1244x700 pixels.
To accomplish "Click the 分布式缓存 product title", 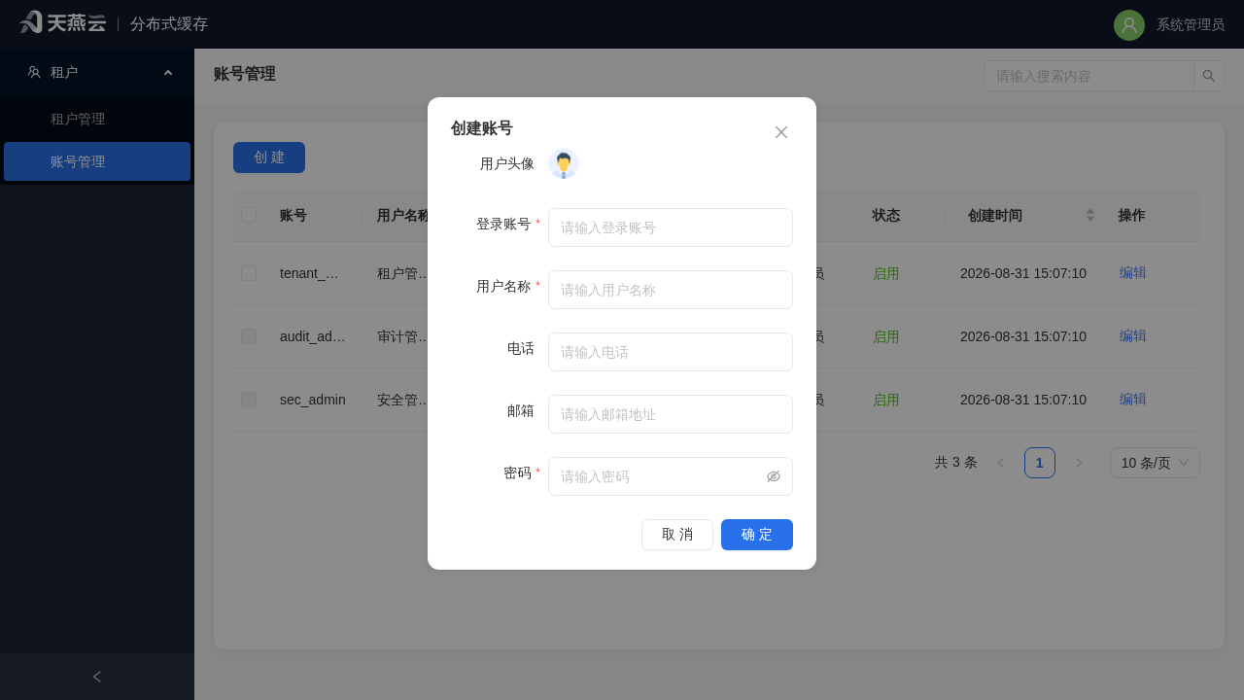I will [x=169, y=24].
